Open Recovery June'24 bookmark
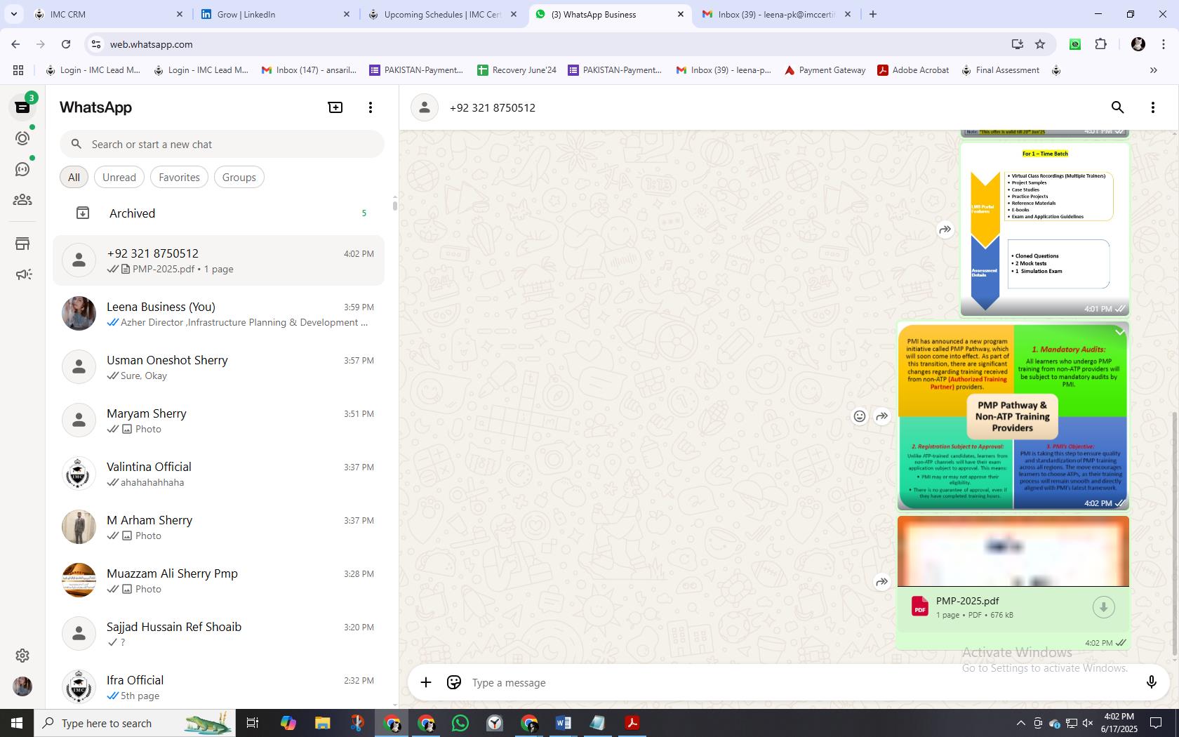The image size is (1179, 737). (517, 70)
